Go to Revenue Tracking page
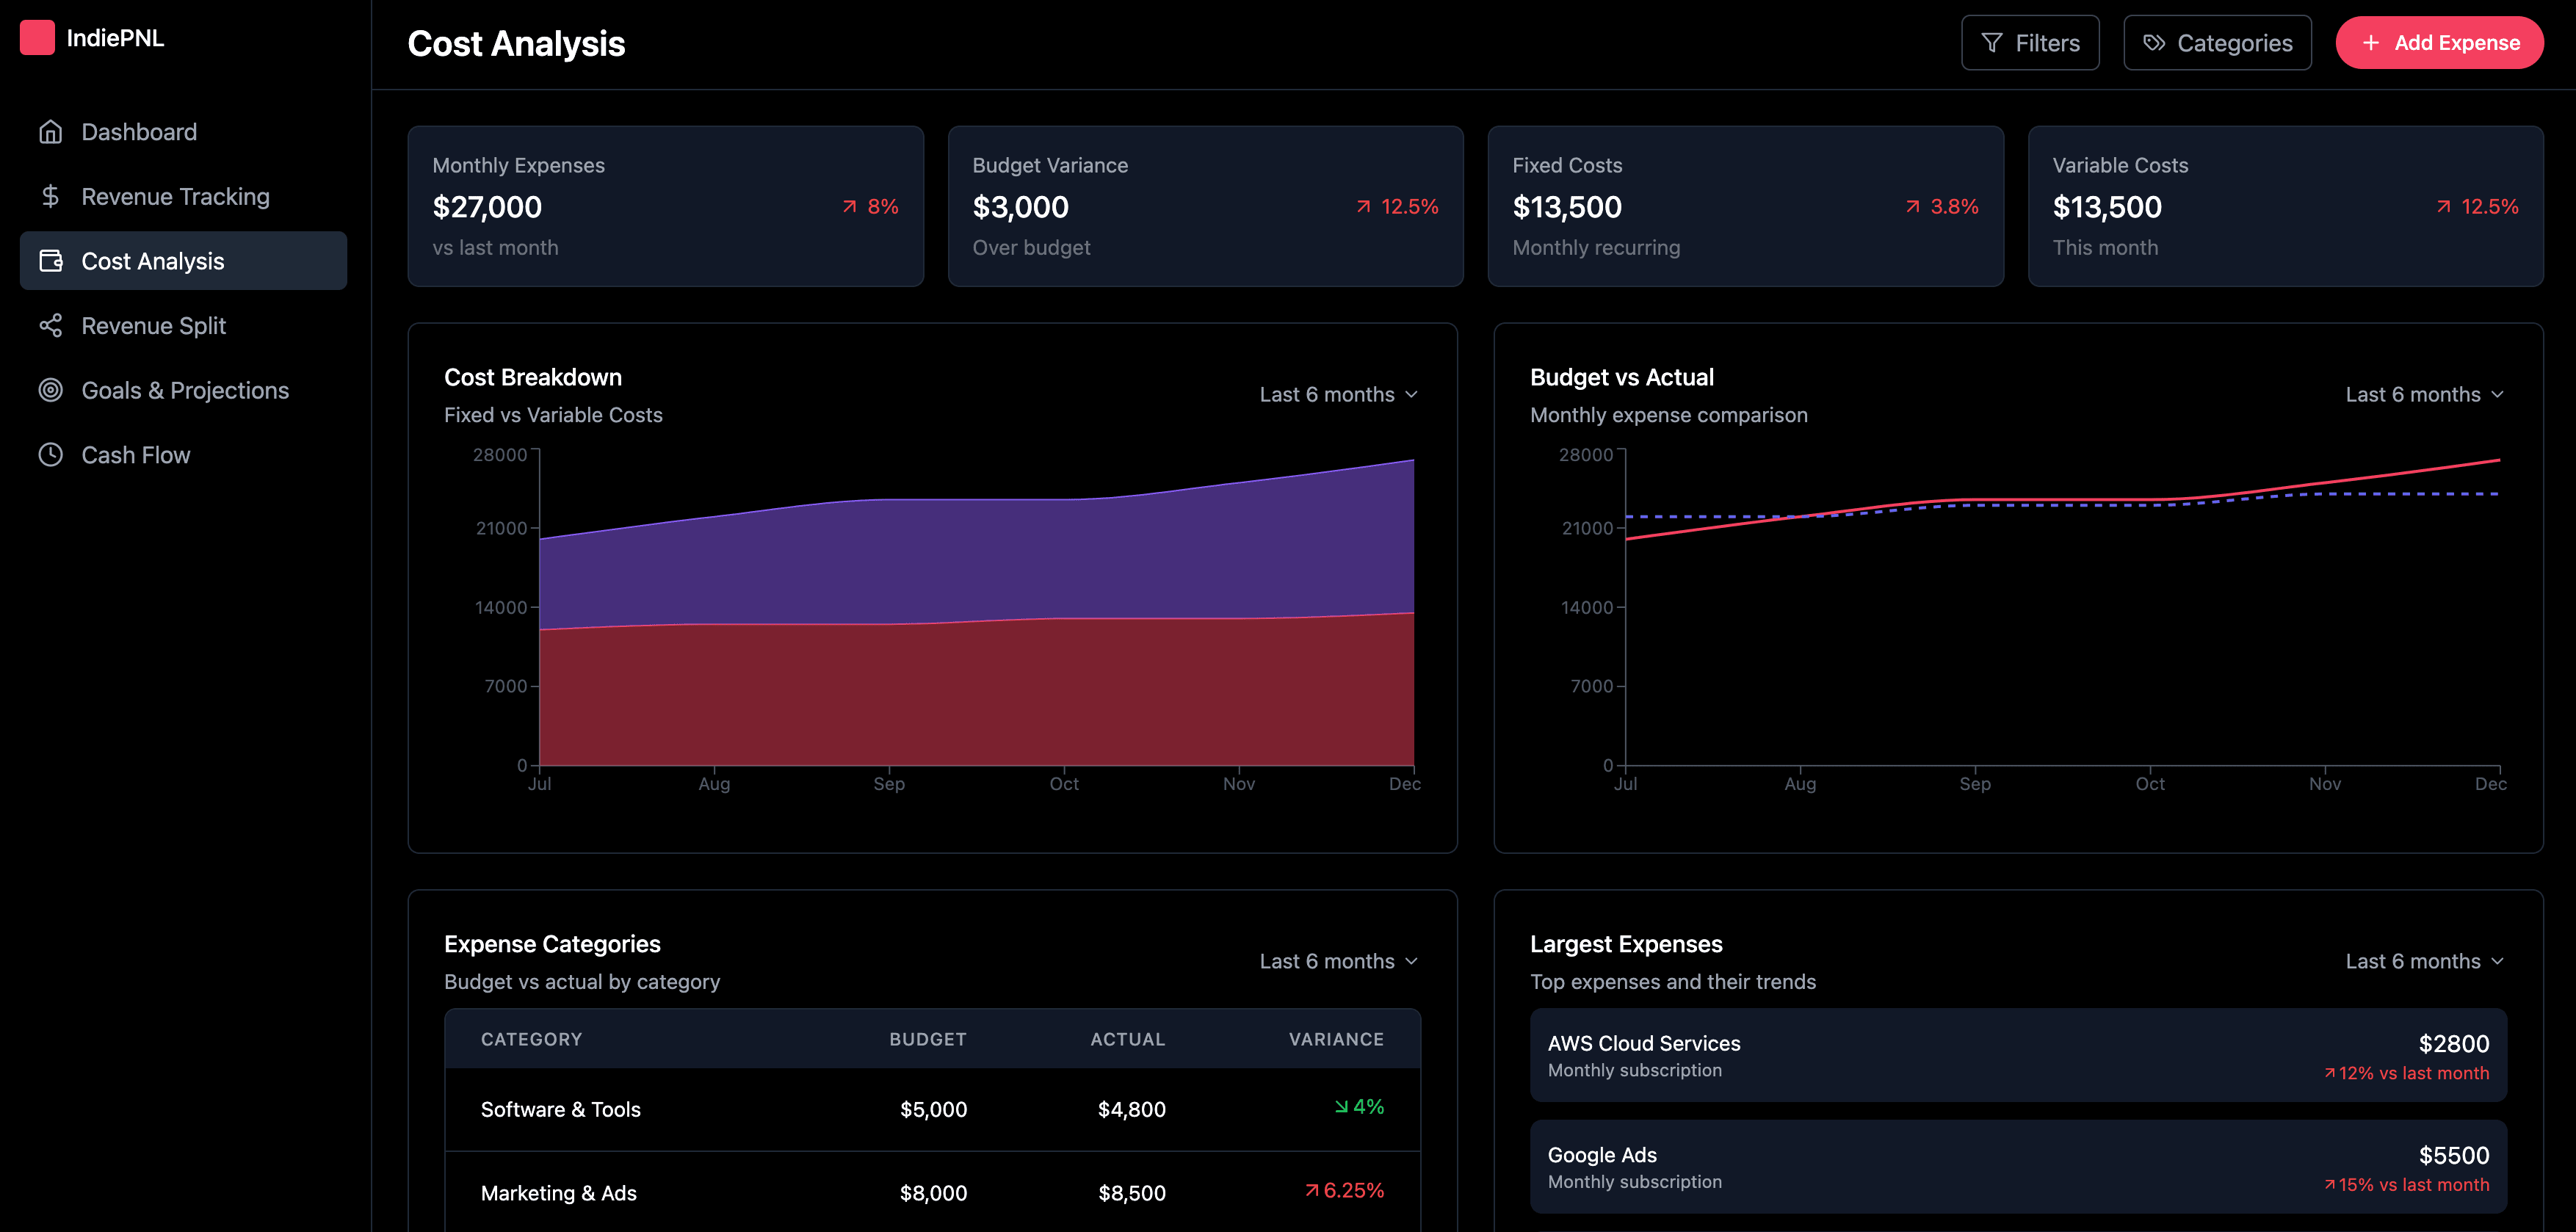Image resolution: width=2576 pixels, height=1232 pixels. point(175,197)
